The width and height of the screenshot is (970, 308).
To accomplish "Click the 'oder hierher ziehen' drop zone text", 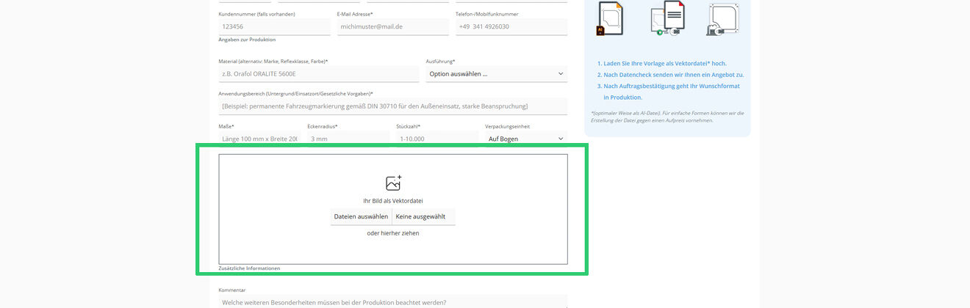I will tap(393, 233).
